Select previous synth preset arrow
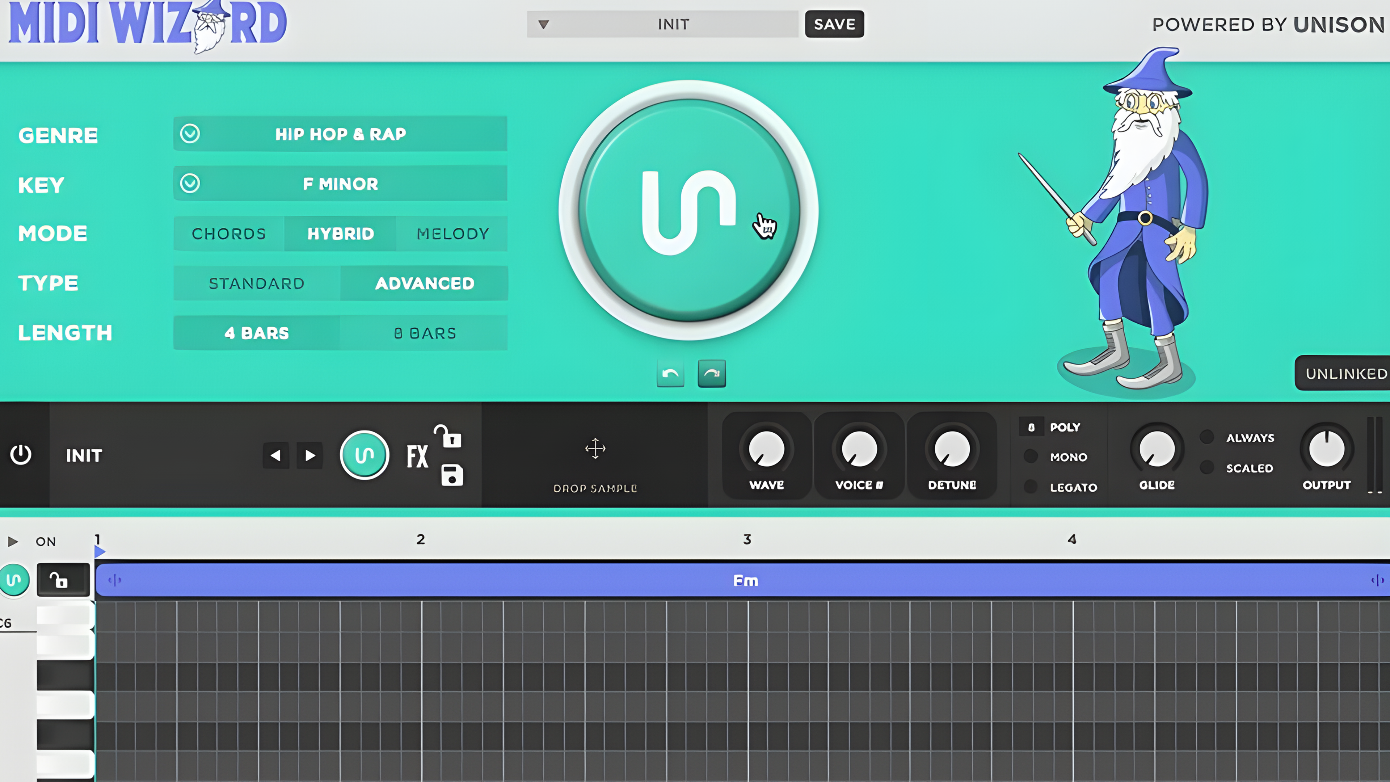The image size is (1390, 782). [x=276, y=455]
